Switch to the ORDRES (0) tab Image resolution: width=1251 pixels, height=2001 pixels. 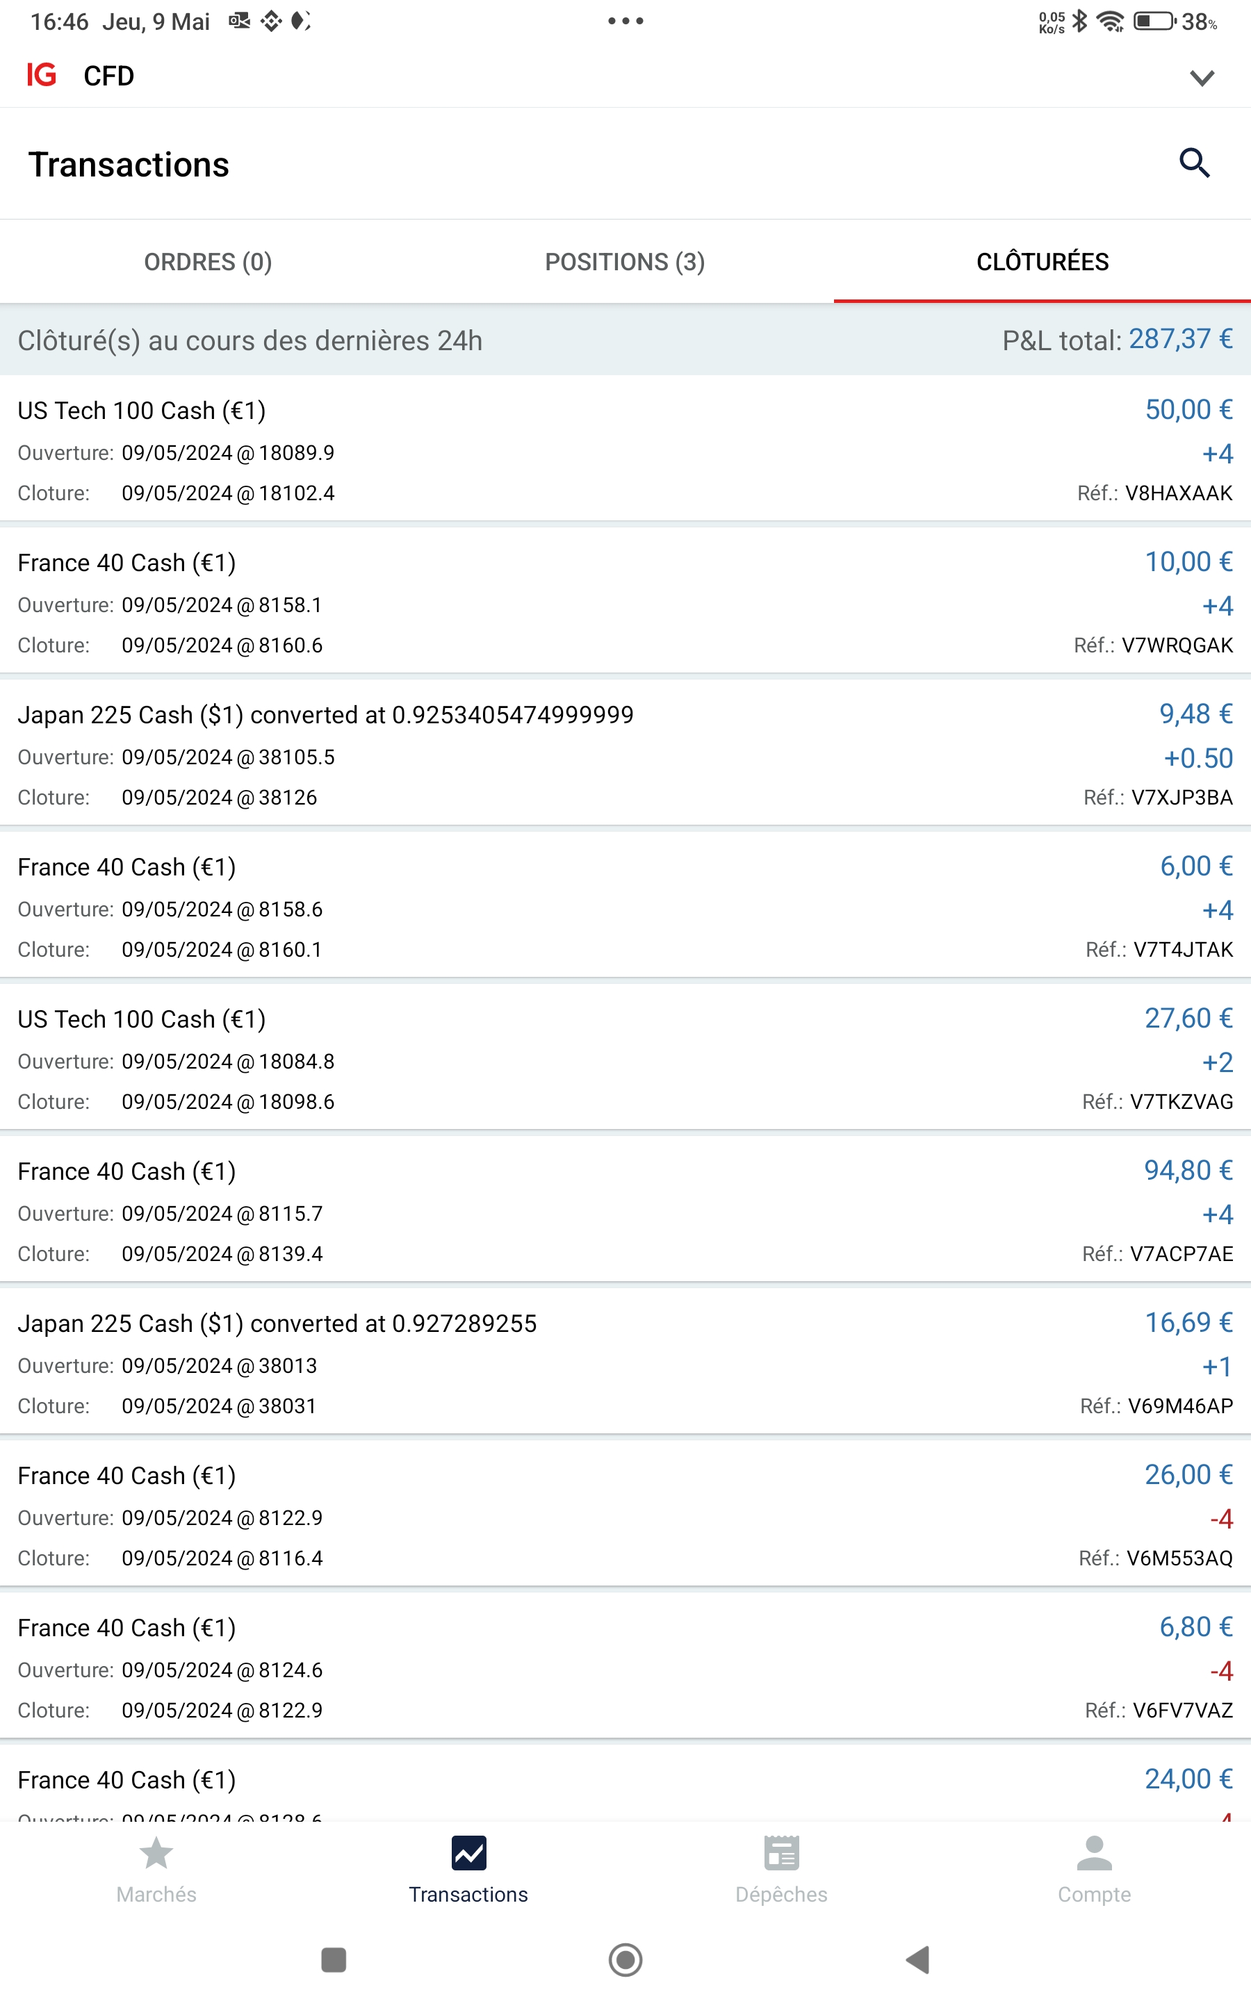(x=208, y=262)
